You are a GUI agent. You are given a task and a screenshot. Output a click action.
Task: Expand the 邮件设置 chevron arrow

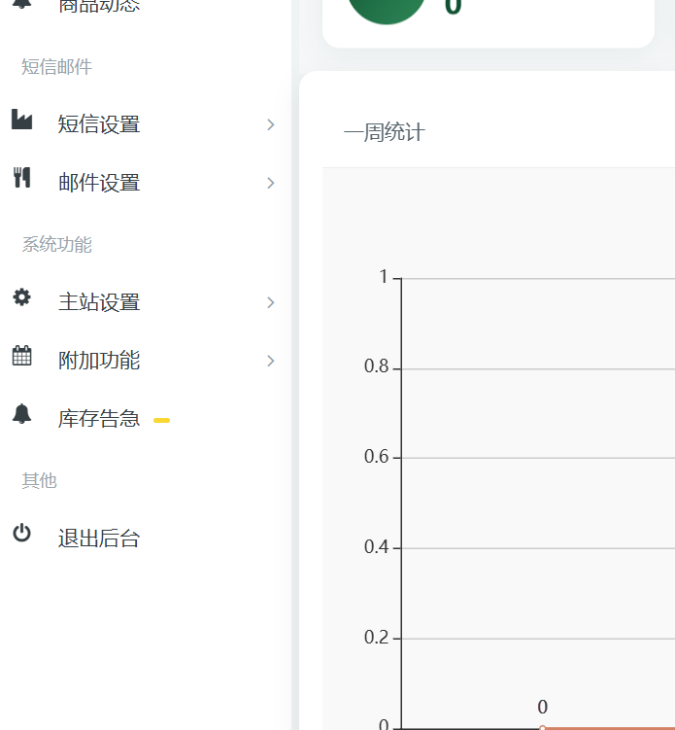[x=271, y=183]
